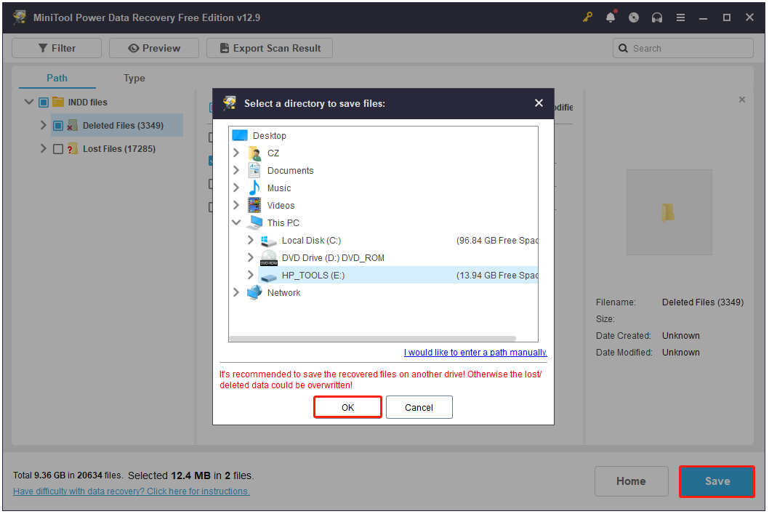This screenshot has width=769, height=514.
Task: Click the Lost Files question mark icon
Action: coord(73,148)
